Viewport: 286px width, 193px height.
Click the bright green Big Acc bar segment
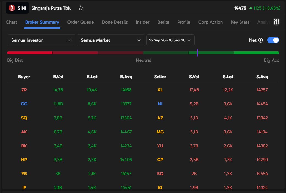(x=257, y=53)
